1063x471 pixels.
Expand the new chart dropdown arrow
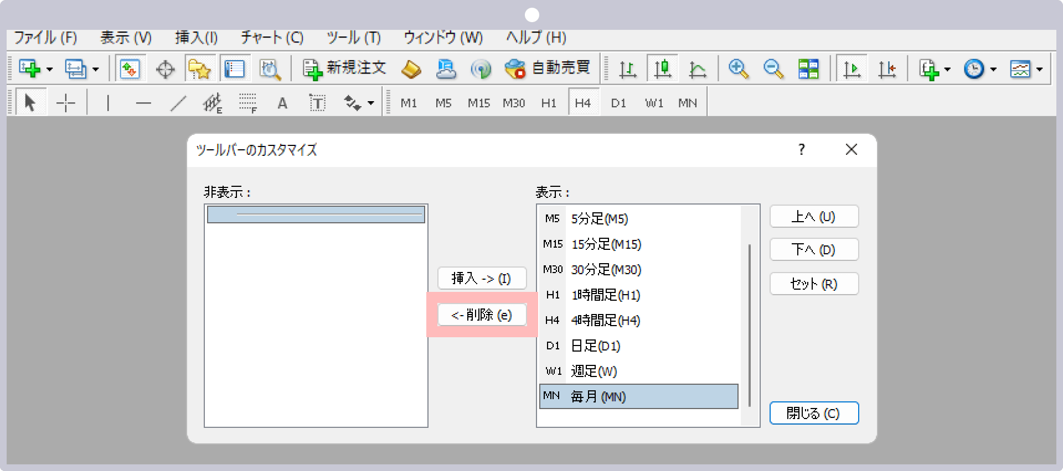[x=50, y=70]
